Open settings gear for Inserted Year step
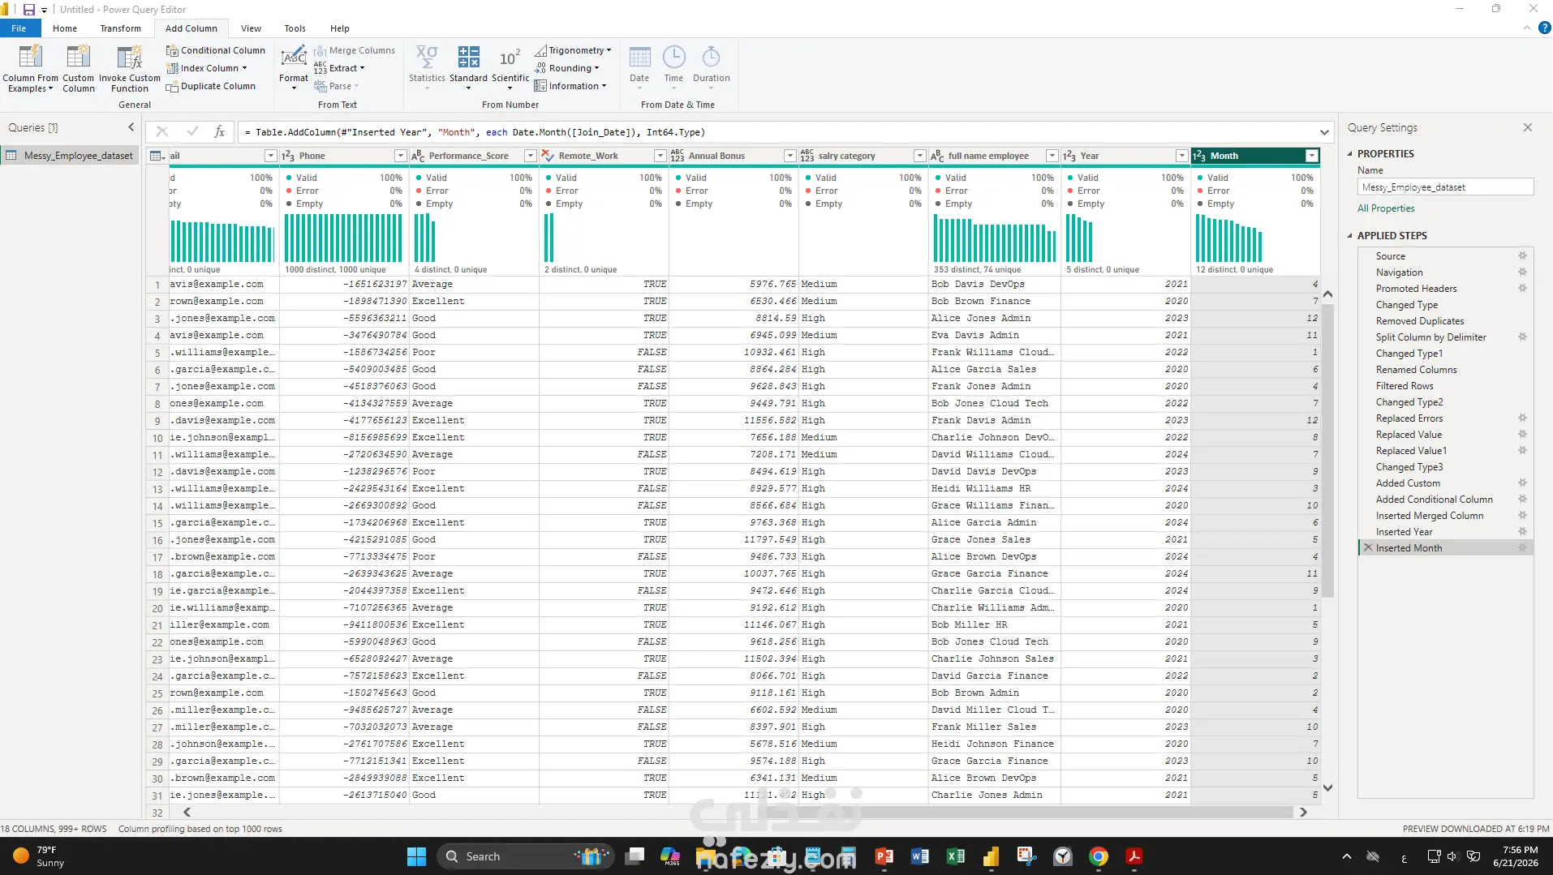 [x=1522, y=532]
